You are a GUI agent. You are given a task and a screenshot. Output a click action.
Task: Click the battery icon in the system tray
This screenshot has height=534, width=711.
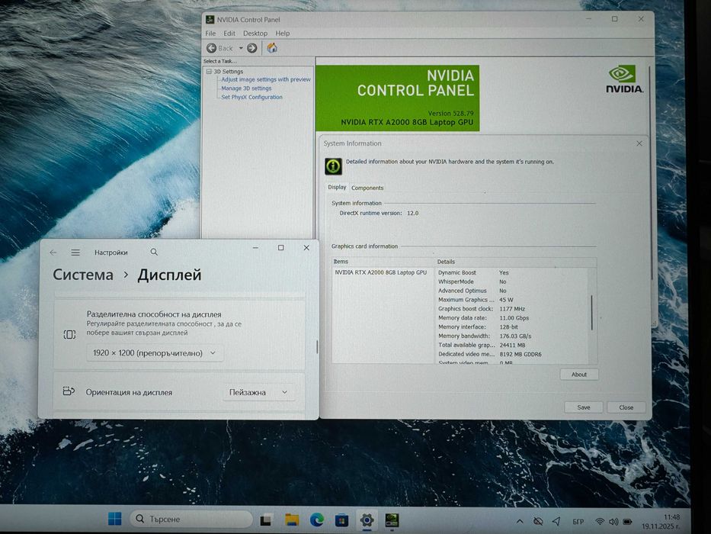[x=628, y=522]
